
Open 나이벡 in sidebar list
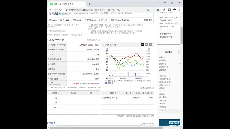pyautogui.click(x=162, y=88)
